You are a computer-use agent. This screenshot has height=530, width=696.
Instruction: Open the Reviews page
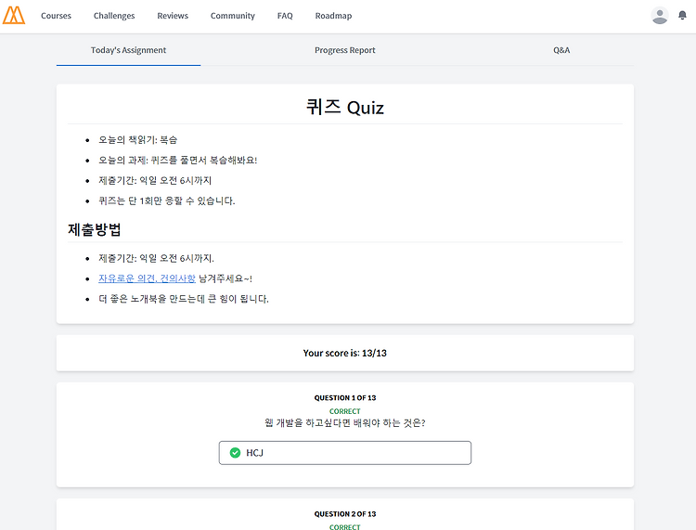point(173,16)
